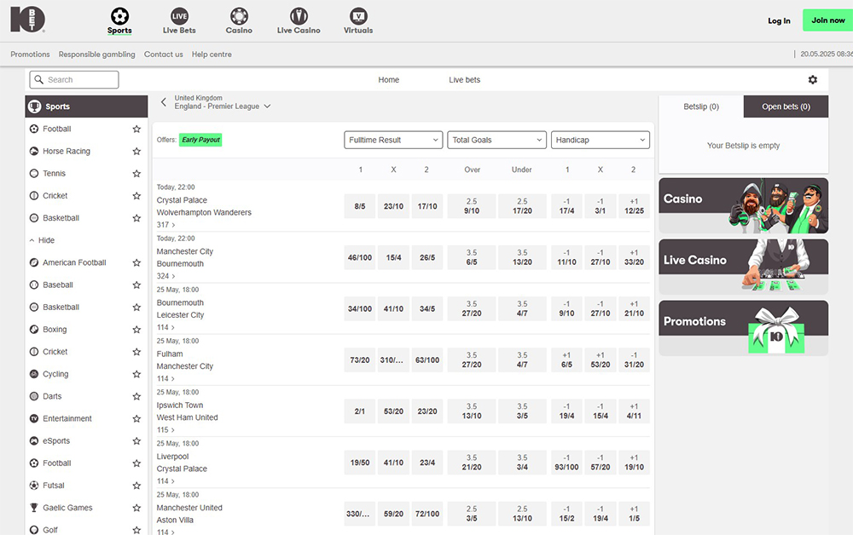Open settings gear icon
The height and width of the screenshot is (535, 853).
click(813, 80)
